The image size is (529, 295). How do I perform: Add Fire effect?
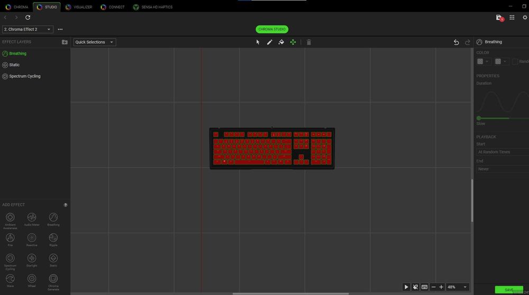[x=10, y=239]
